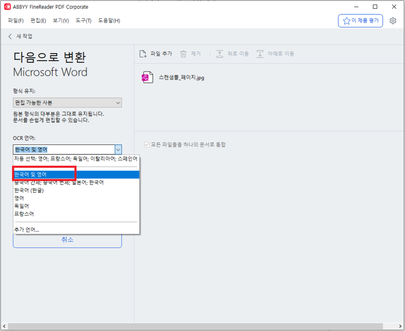Maximize the FineReader window
This screenshot has width=405, height=331.
click(375, 7)
